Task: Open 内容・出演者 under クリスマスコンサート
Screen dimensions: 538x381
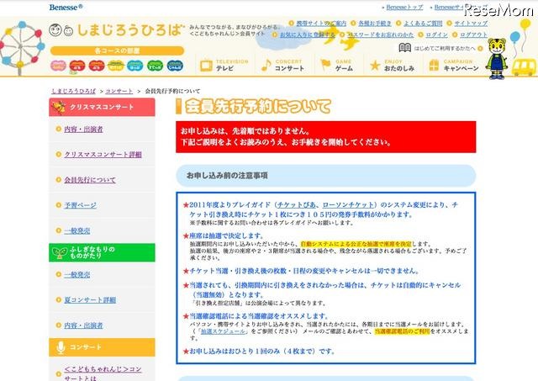Action: (83, 129)
